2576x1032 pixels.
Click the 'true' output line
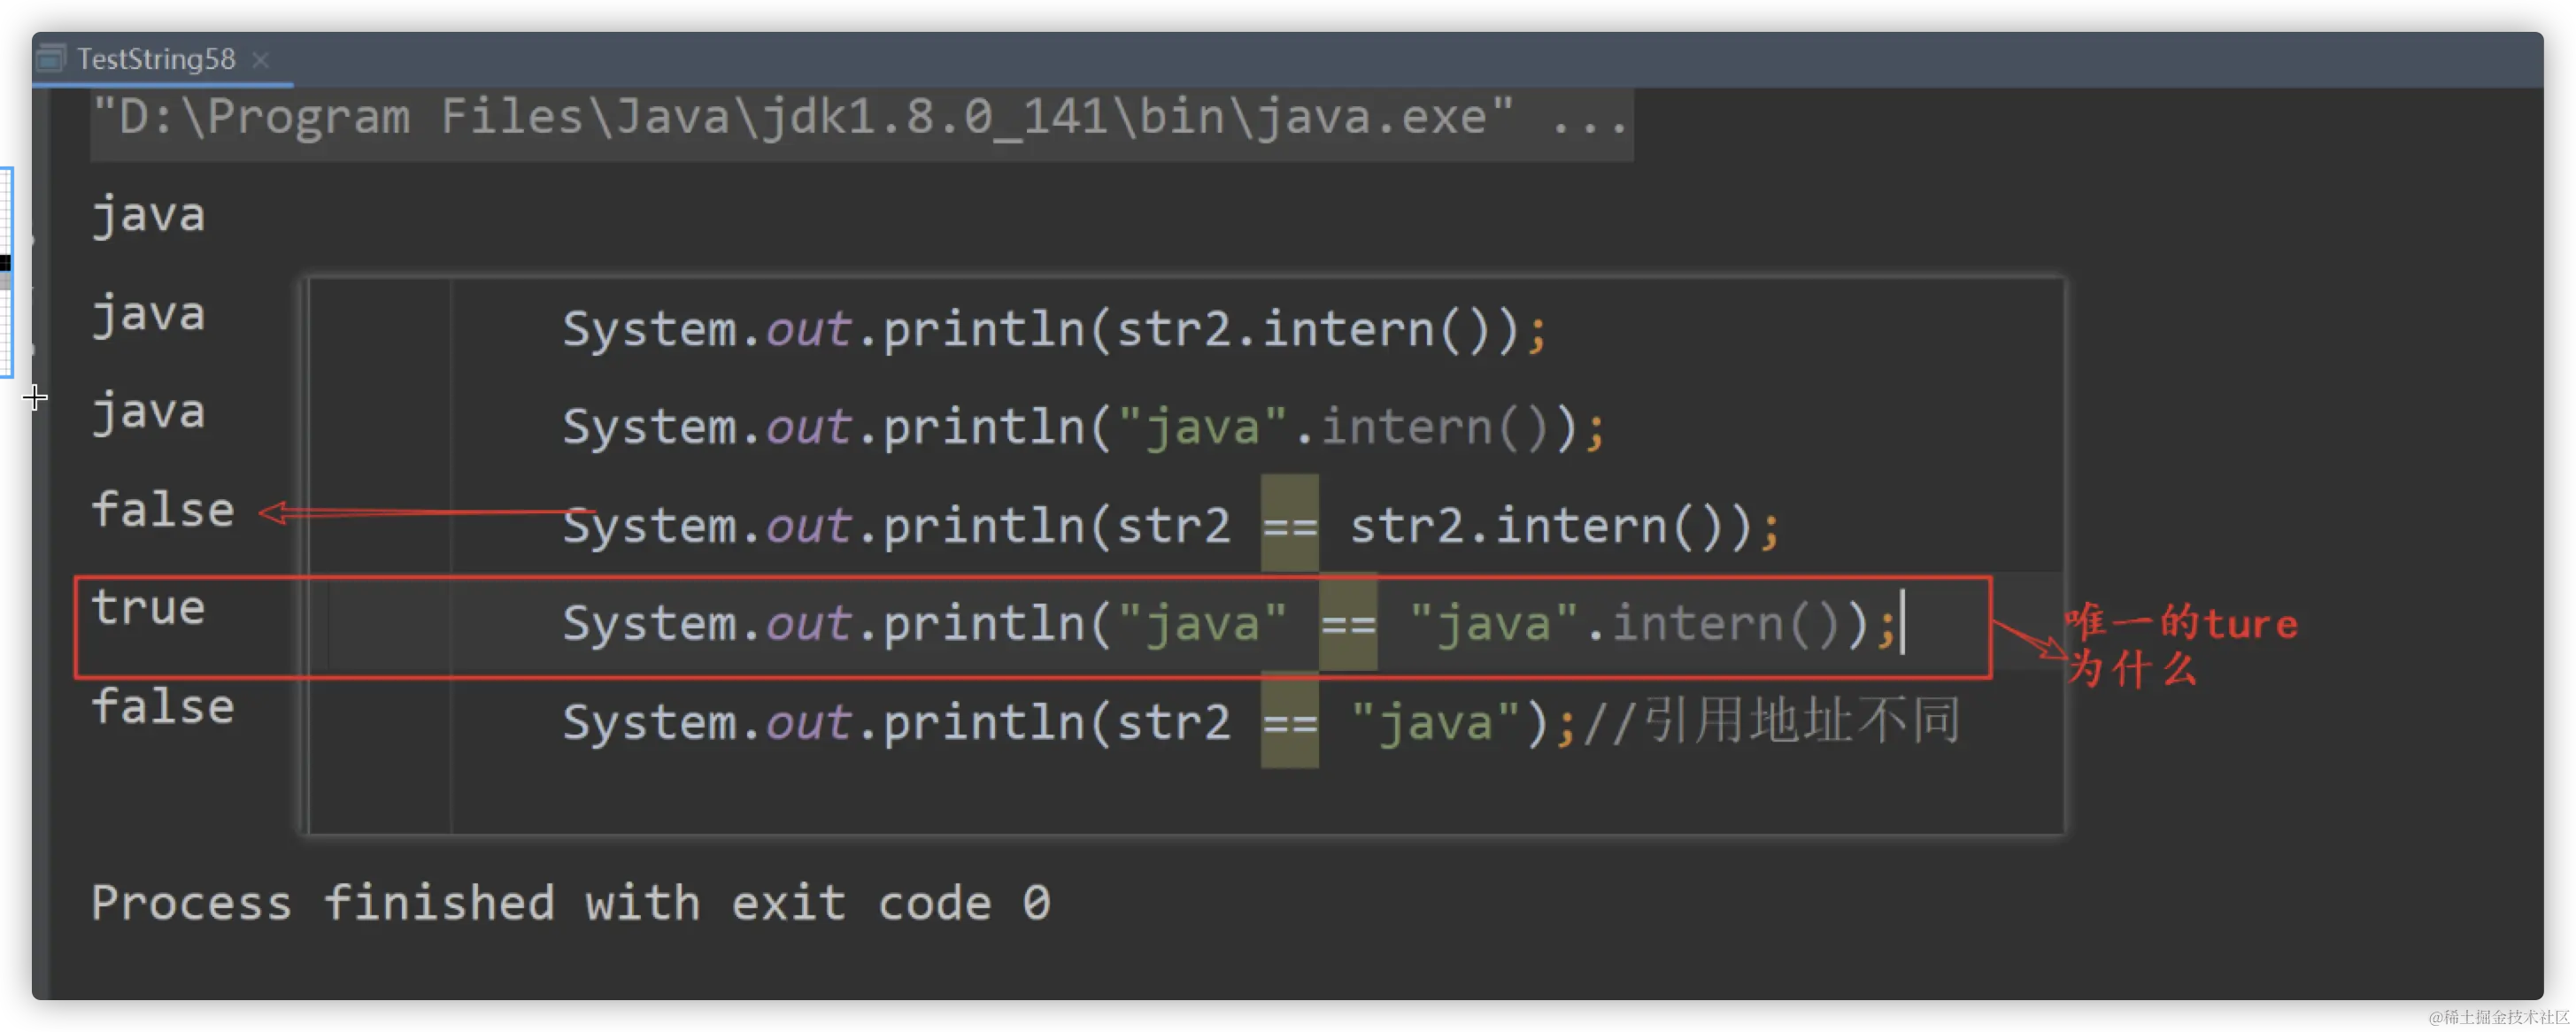click(x=148, y=608)
